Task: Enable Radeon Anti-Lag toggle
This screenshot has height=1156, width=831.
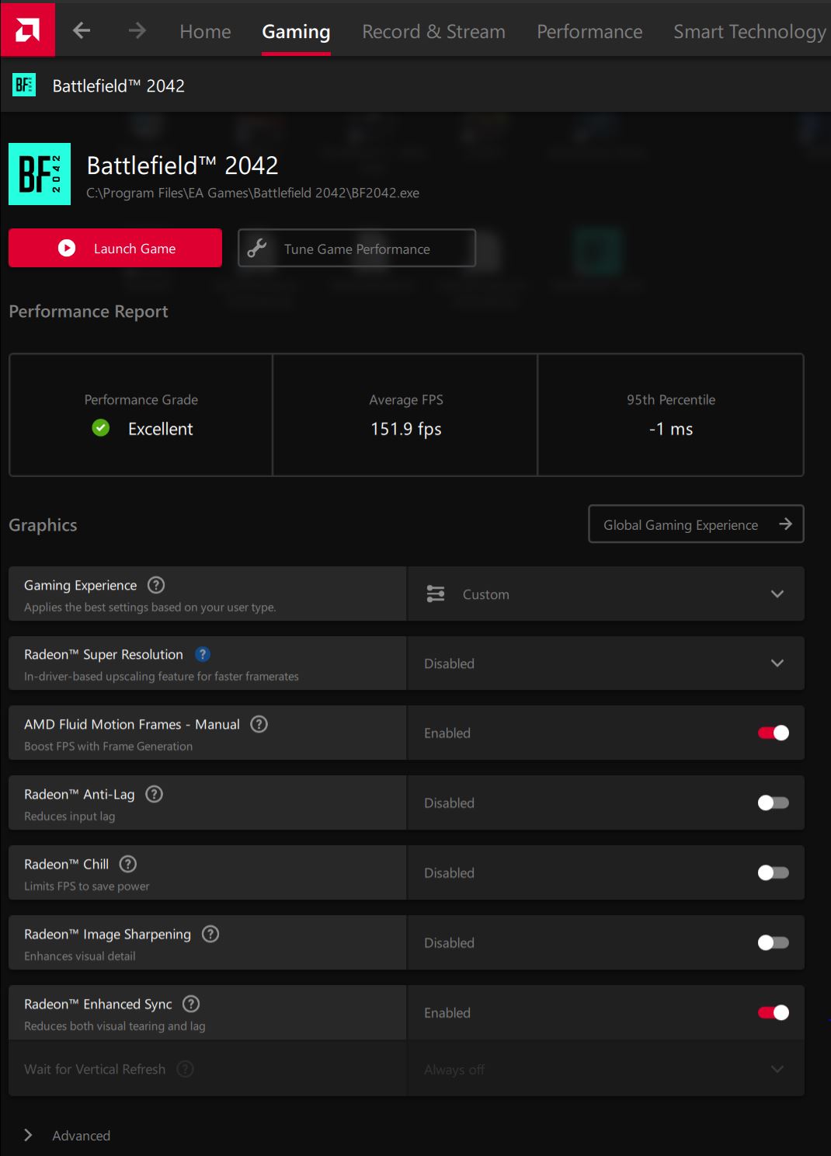Action: [774, 803]
